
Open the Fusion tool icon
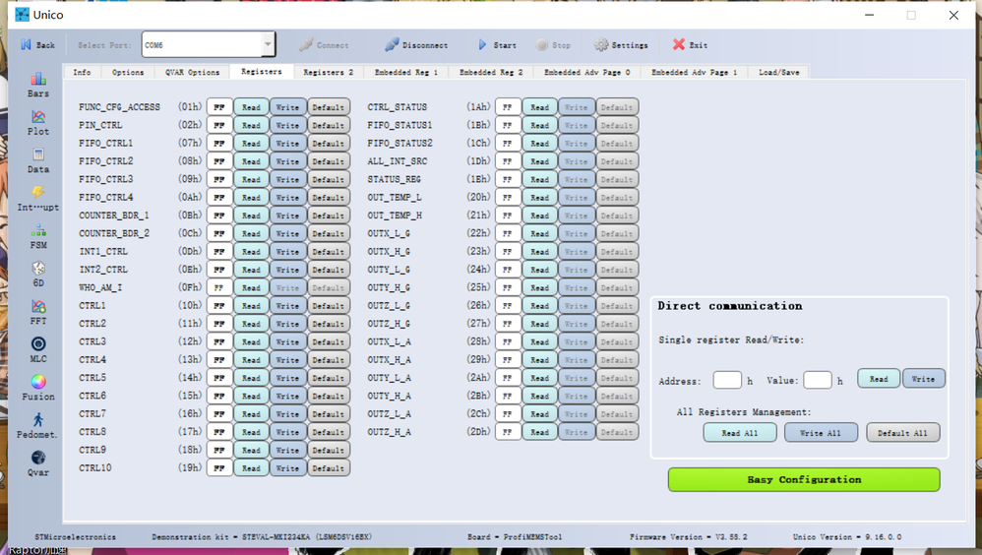point(38,382)
